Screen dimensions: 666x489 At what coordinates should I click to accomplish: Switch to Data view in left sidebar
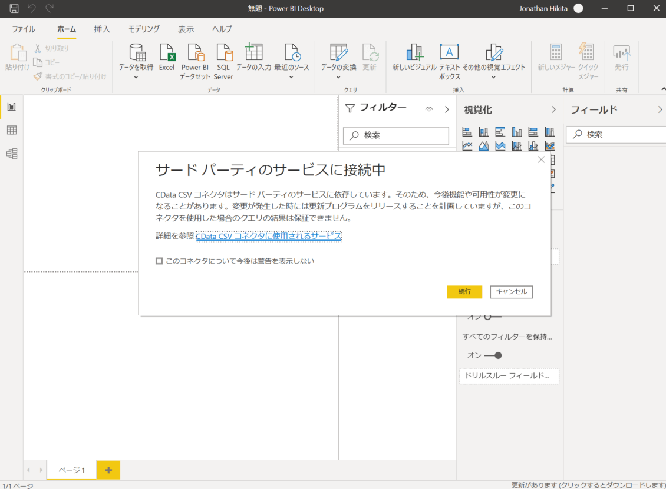(x=11, y=130)
